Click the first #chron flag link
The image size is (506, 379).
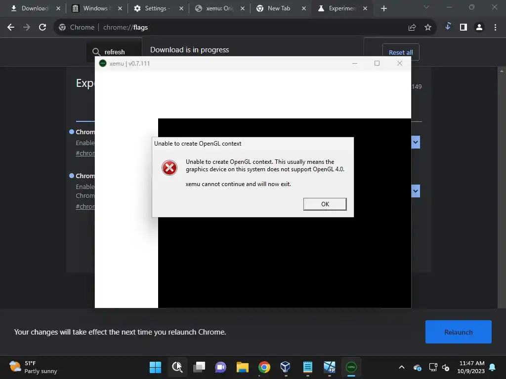[85, 153]
